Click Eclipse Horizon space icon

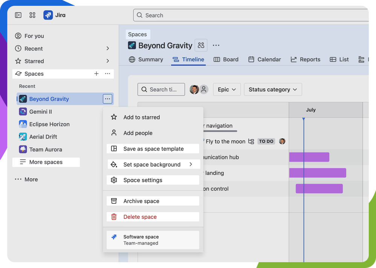point(23,124)
